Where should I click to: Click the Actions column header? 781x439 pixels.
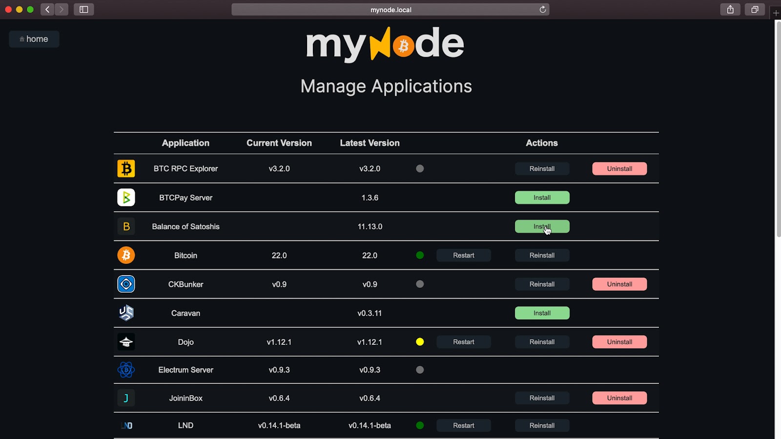click(542, 143)
